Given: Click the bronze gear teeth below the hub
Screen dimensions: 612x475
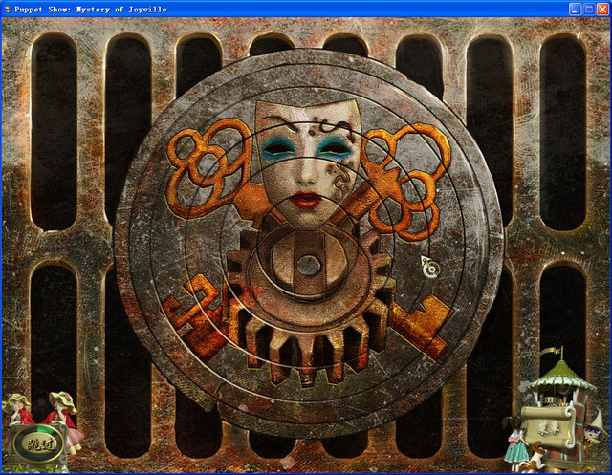Looking at the screenshot, I should (308, 351).
